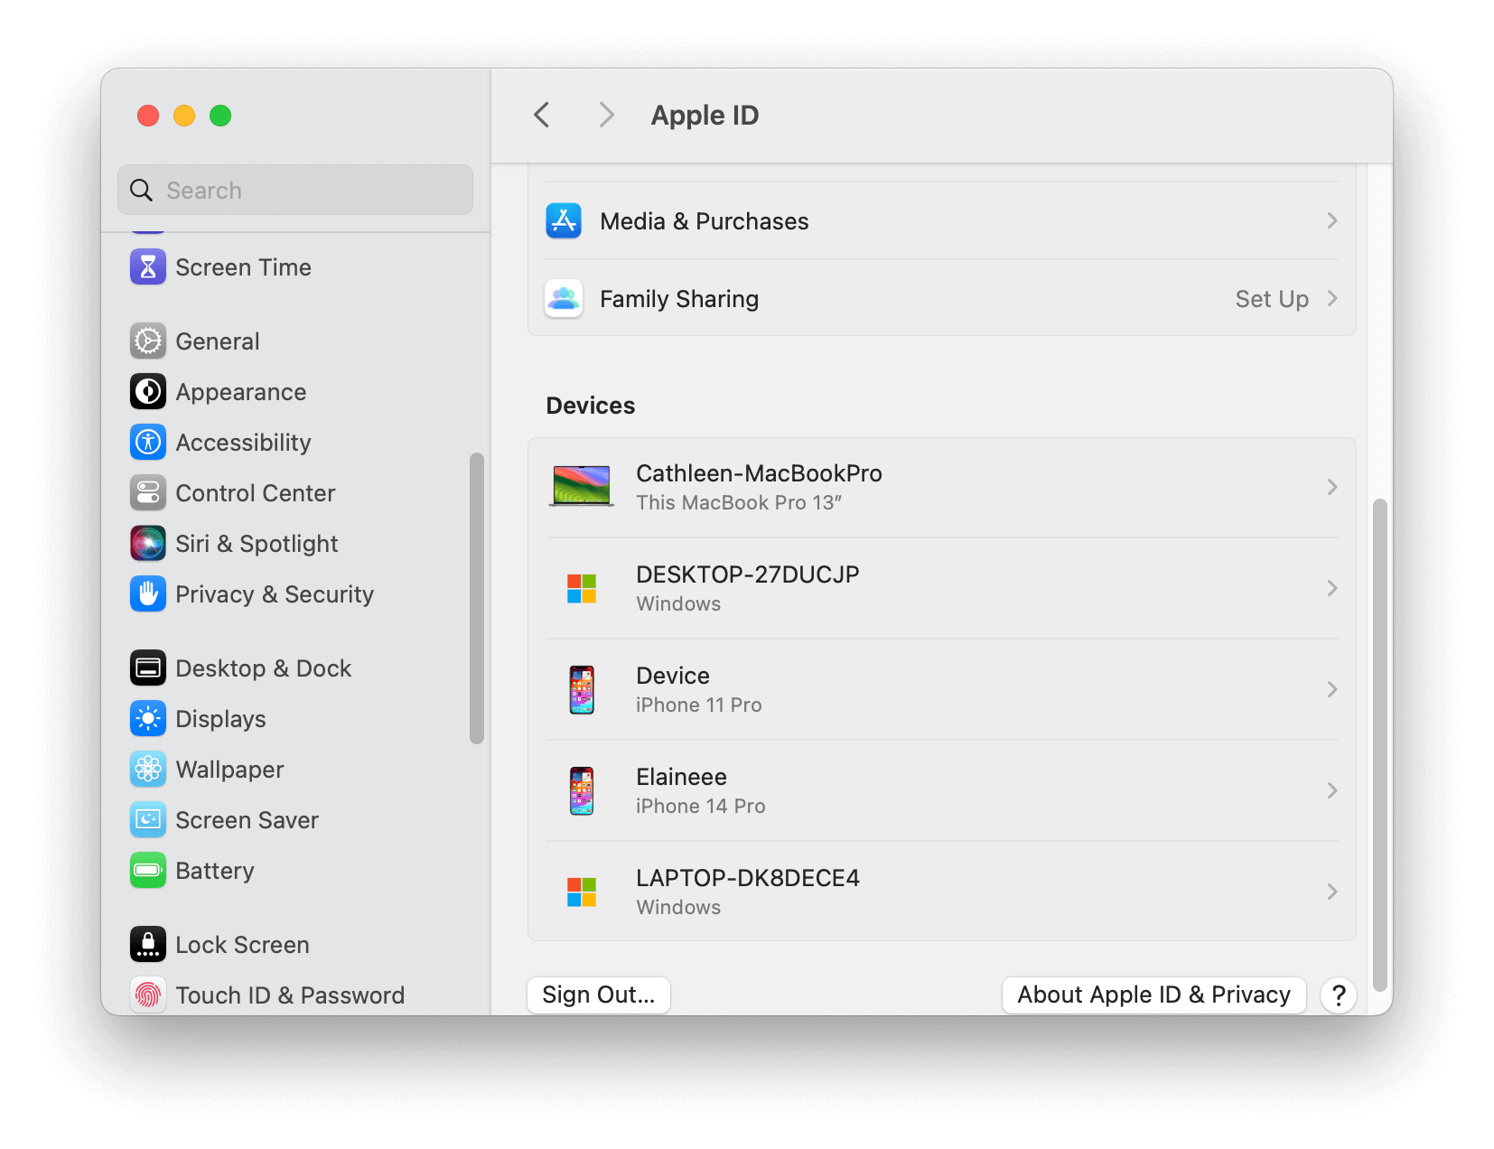Select Wallpaper label in sidebar

point(230,770)
